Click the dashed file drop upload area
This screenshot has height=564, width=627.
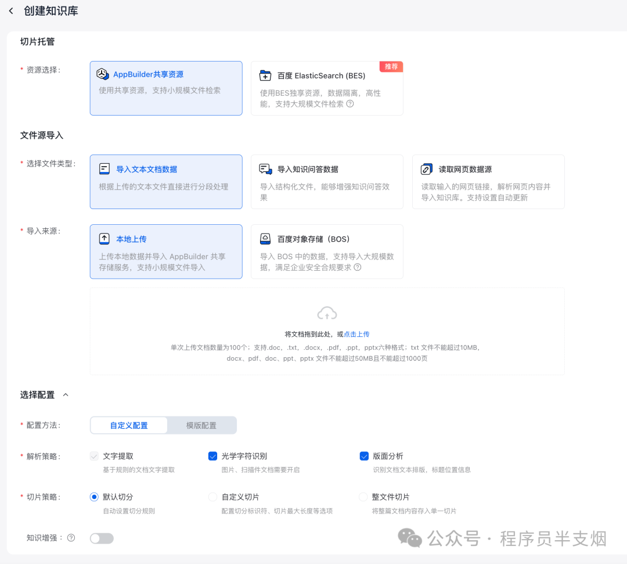coord(327,331)
